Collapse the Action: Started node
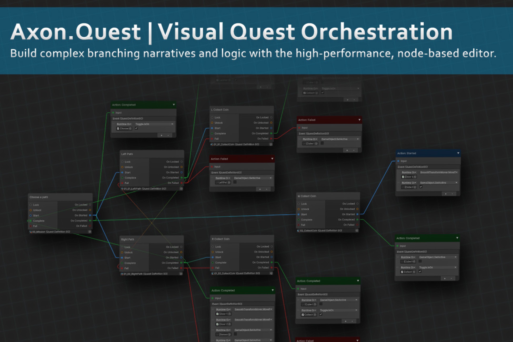 coord(458,153)
